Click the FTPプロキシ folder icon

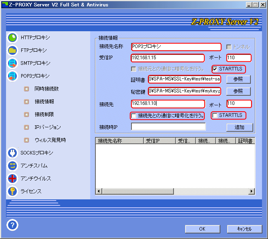[12, 50]
